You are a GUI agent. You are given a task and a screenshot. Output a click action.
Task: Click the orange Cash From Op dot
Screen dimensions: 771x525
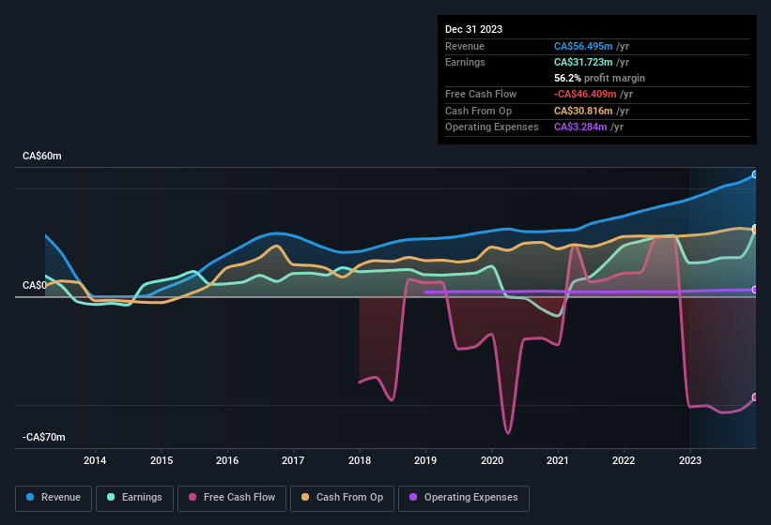click(306, 498)
